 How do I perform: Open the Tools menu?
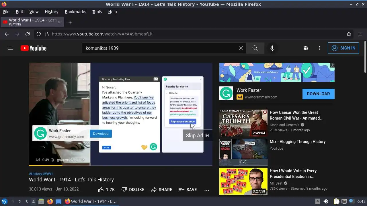pos(97,12)
